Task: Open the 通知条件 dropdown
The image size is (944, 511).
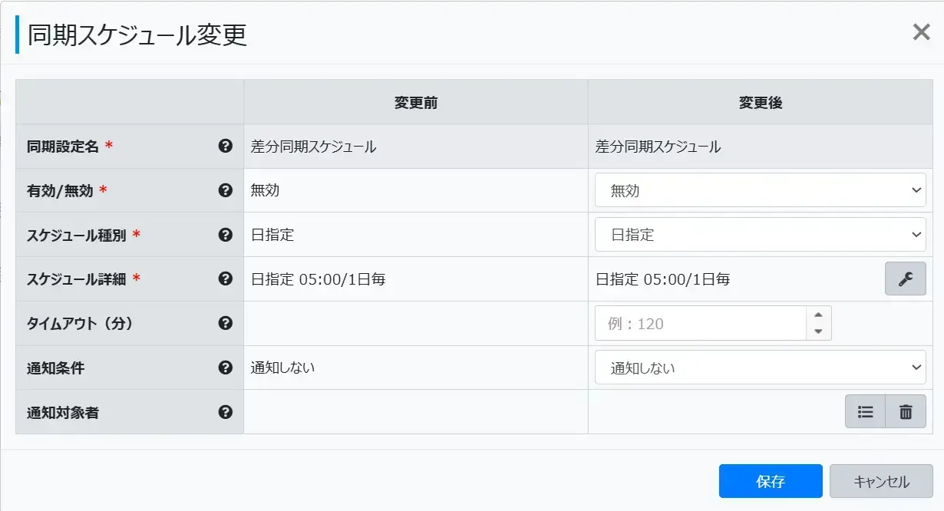Action: [760, 368]
